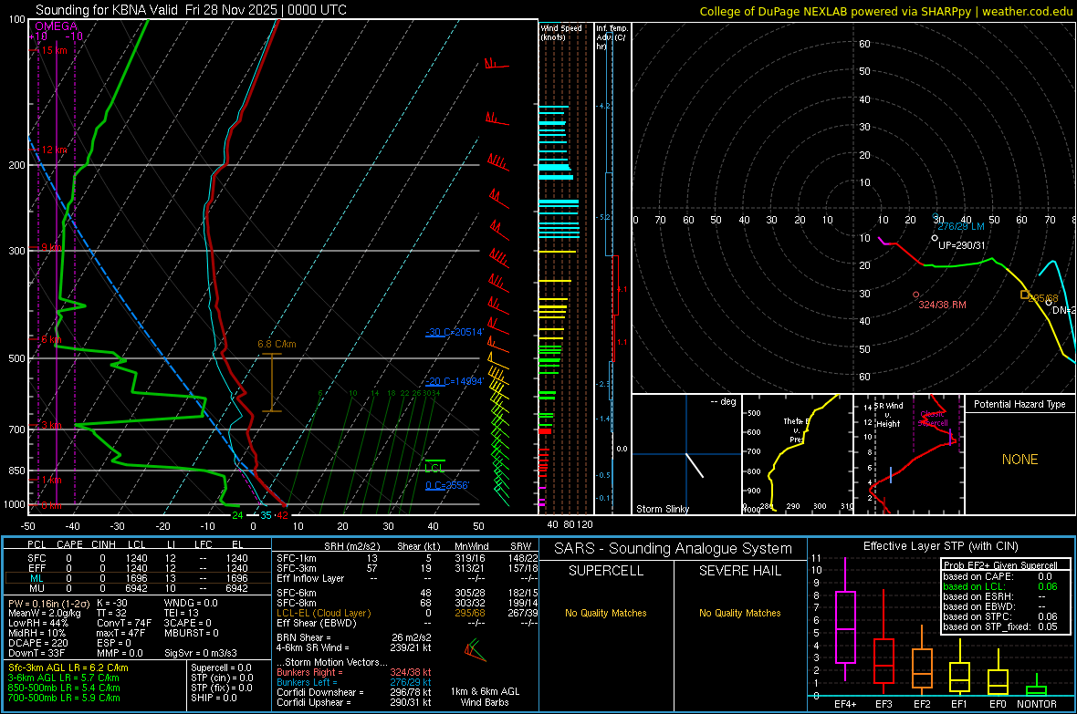Click the green 'based on LCL:' probability row

[1000, 586]
